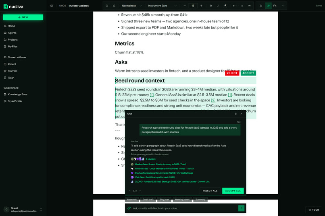Viewport: 325px width, 216px height.
Task: Open Recent documents
Action: click(x=12, y=64)
